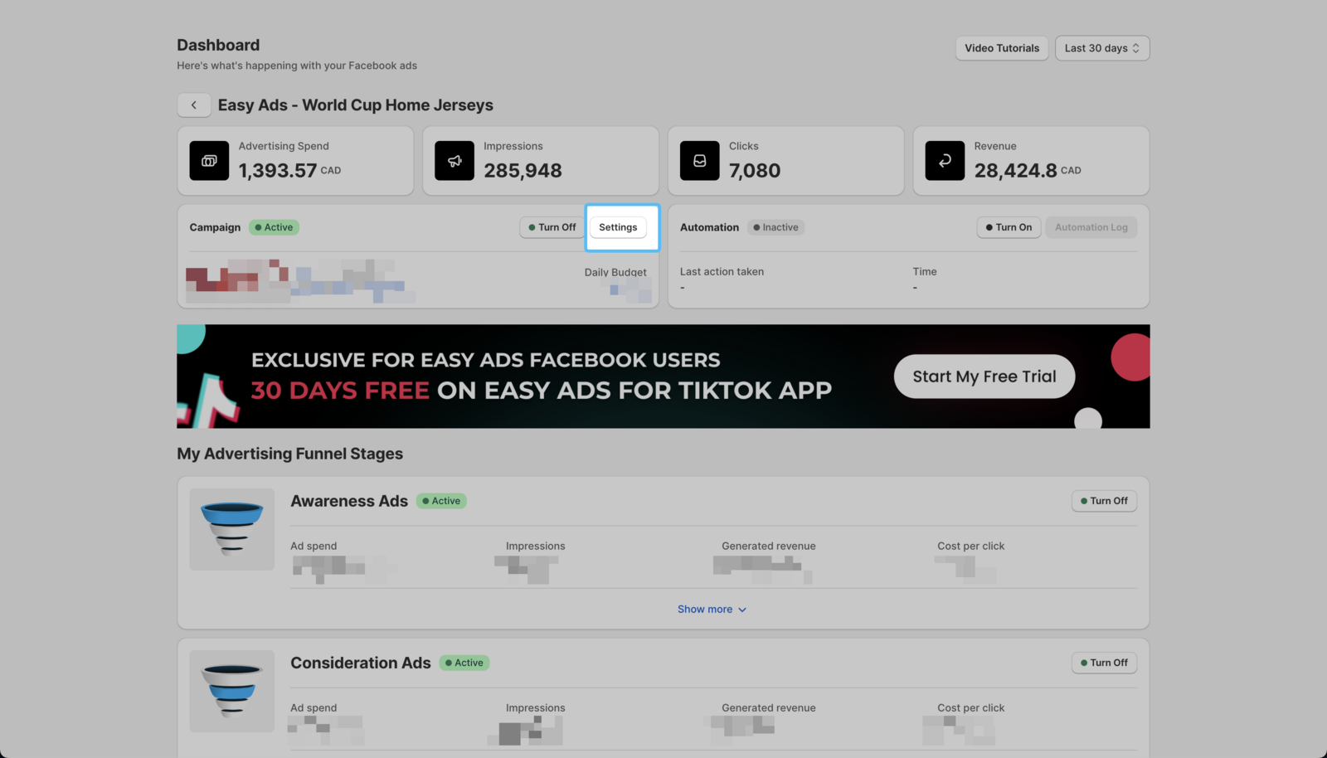The image size is (1327, 758).
Task: Click the Advertising Spend card icon
Action: tap(209, 161)
